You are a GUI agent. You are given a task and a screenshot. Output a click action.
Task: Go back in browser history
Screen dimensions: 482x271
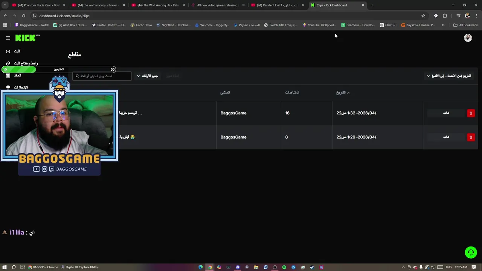(x=5, y=16)
